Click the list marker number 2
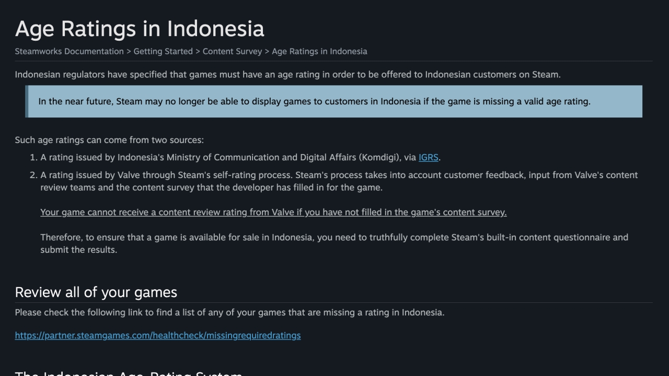Viewport: 669px width, 376px height. click(33, 175)
